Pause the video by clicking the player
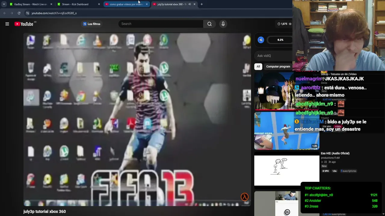The width and height of the screenshot is (385, 216). click(137, 119)
